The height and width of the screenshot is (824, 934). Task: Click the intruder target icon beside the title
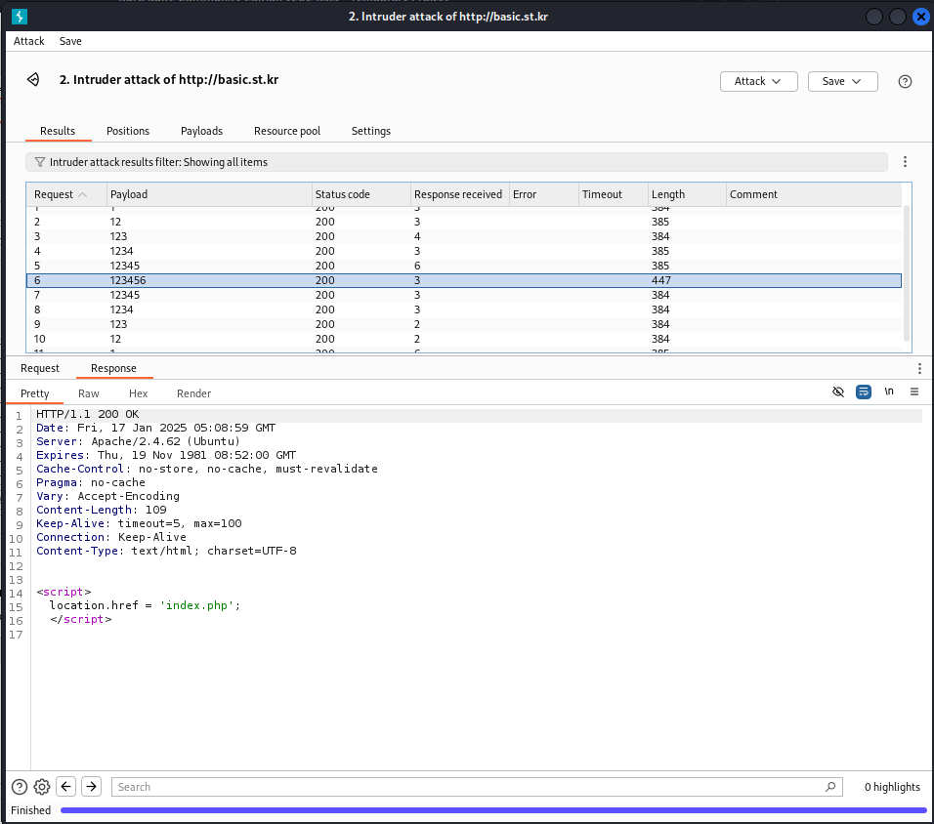(x=33, y=79)
